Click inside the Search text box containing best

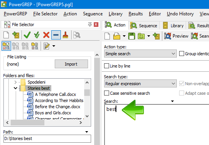point(157,124)
